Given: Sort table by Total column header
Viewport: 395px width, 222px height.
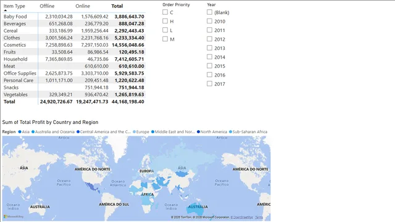Looking at the screenshot, I should pyautogui.click(x=117, y=6).
